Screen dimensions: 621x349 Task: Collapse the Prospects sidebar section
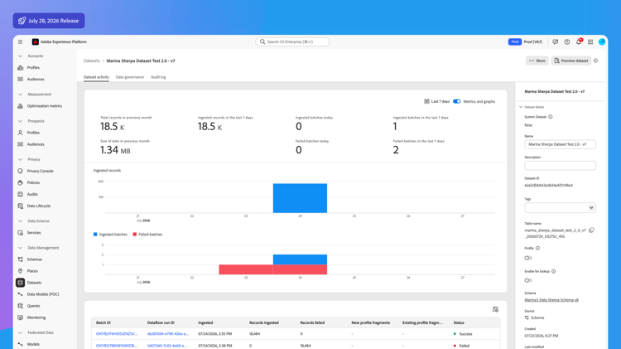(20, 121)
